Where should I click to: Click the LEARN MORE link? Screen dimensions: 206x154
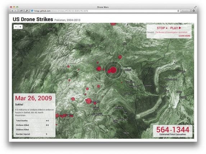tap(184, 36)
